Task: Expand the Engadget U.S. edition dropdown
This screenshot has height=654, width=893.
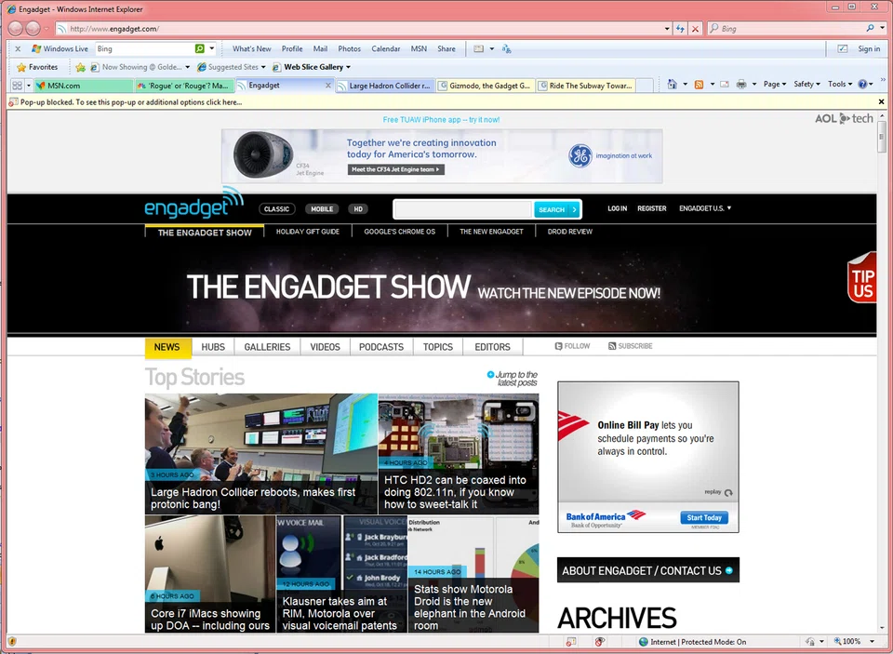Action: (705, 208)
